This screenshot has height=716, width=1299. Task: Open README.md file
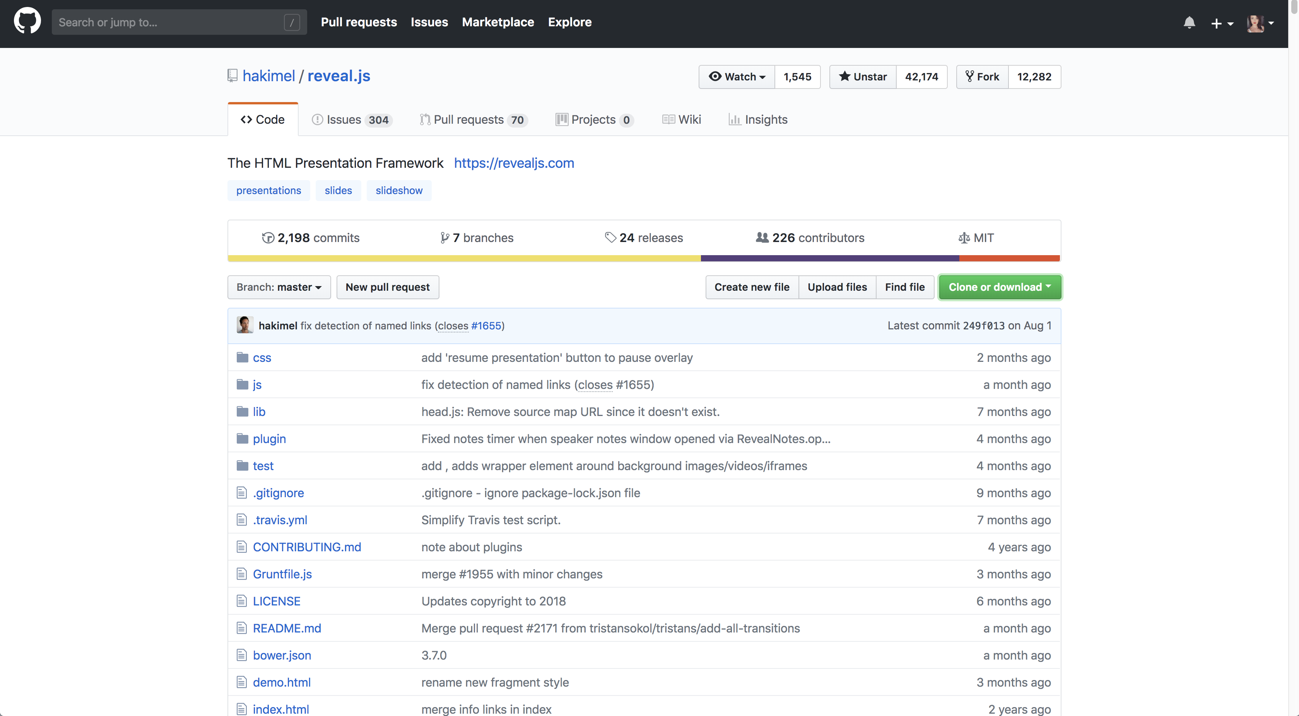point(286,628)
